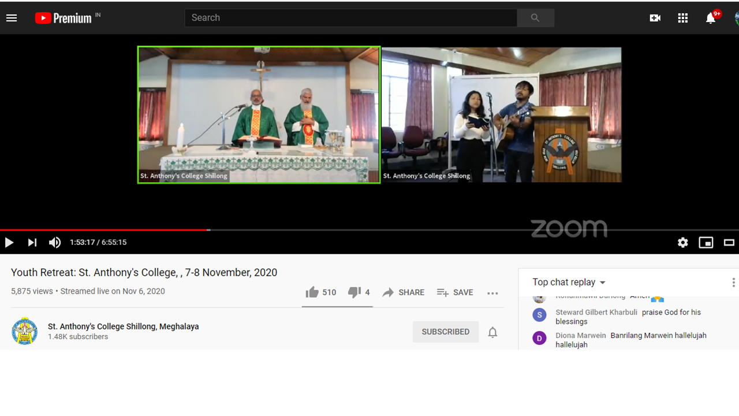Open St. Anthony's College Shillong channel link

tap(123, 326)
